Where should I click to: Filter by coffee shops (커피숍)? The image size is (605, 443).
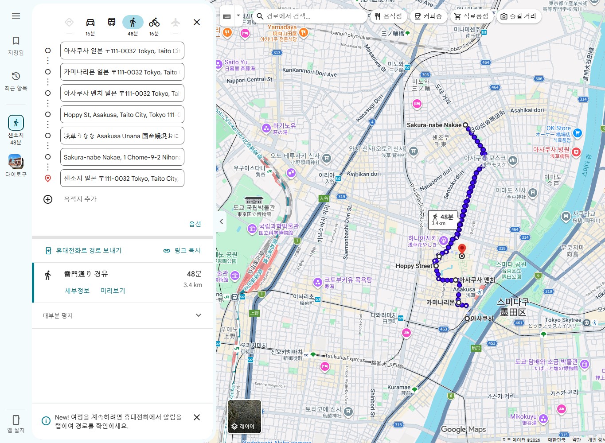[x=428, y=16]
